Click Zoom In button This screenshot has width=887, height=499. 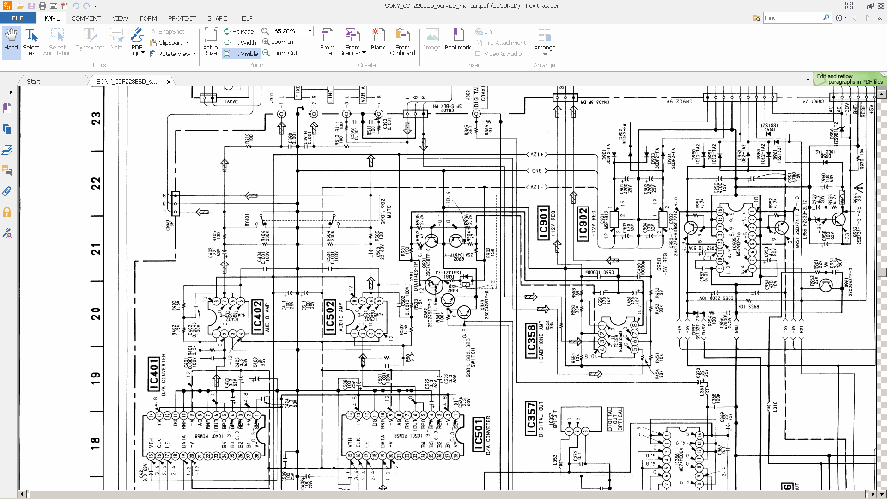click(278, 42)
